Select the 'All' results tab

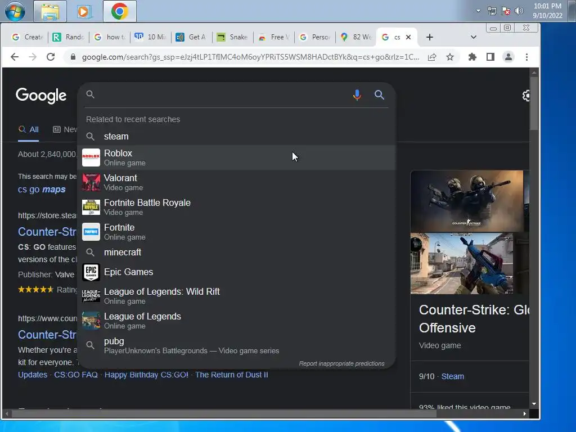(x=29, y=129)
